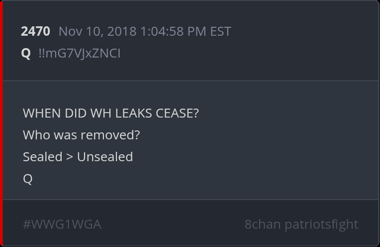
Task: Click the red accent bar on left edge
Action: (x=1, y=123)
